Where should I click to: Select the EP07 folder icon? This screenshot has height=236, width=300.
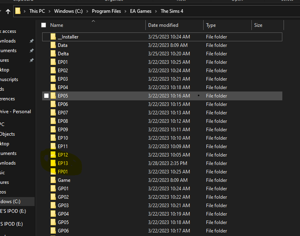tap(53, 112)
